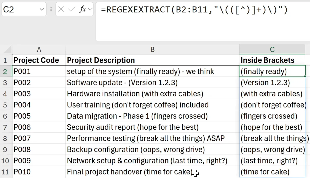Select cell B5 with the User training description
This screenshot has height=178, width=310.
(152, 105)
